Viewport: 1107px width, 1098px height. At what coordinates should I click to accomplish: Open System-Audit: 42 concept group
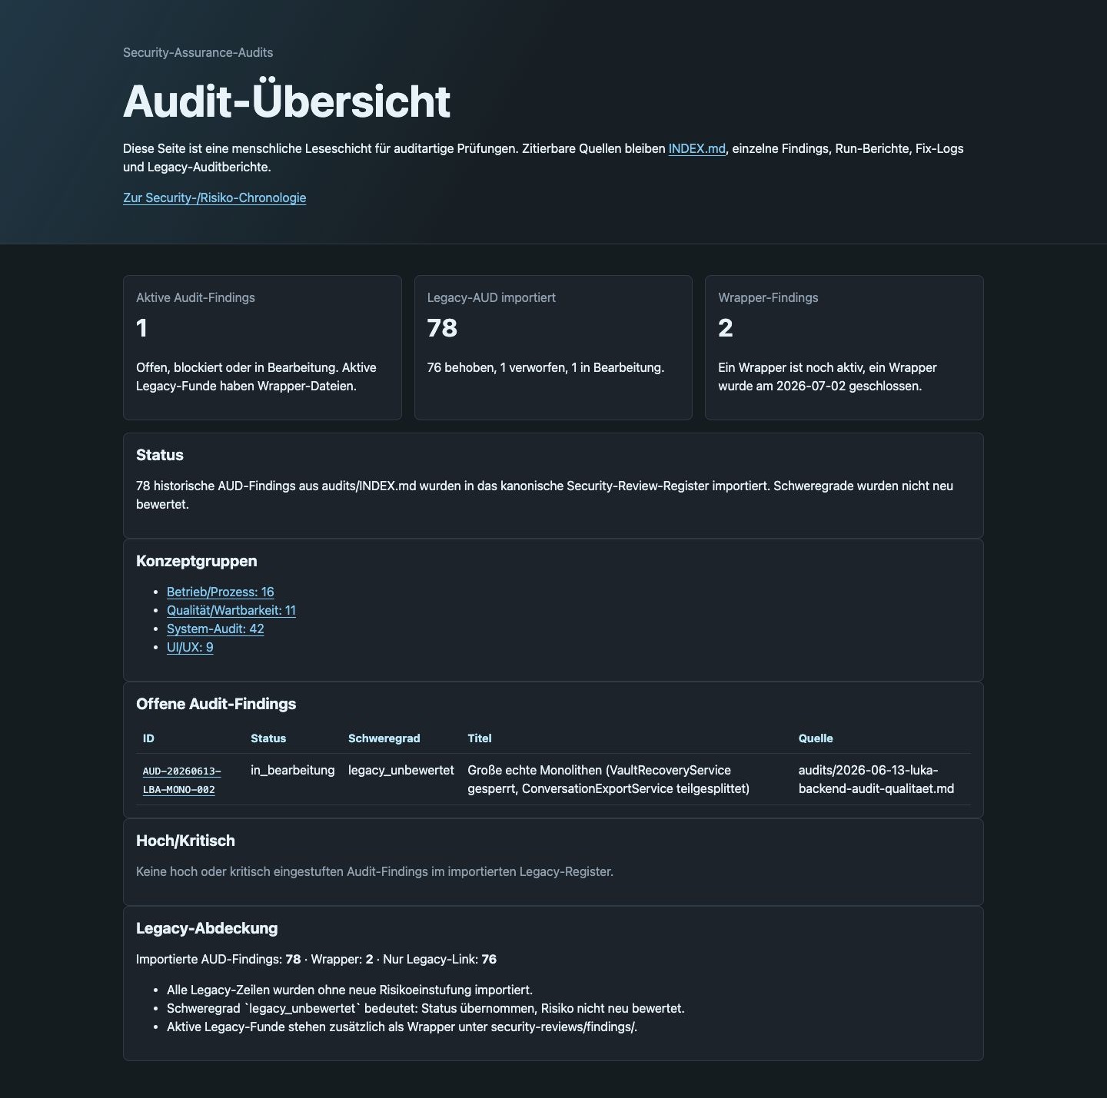(215, 629)
